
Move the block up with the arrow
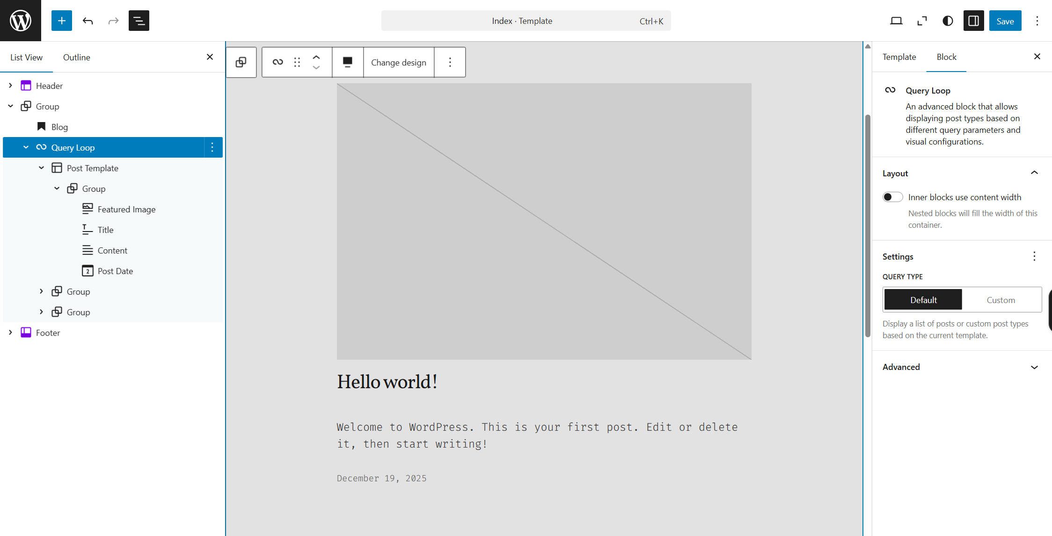coord(316,57)
